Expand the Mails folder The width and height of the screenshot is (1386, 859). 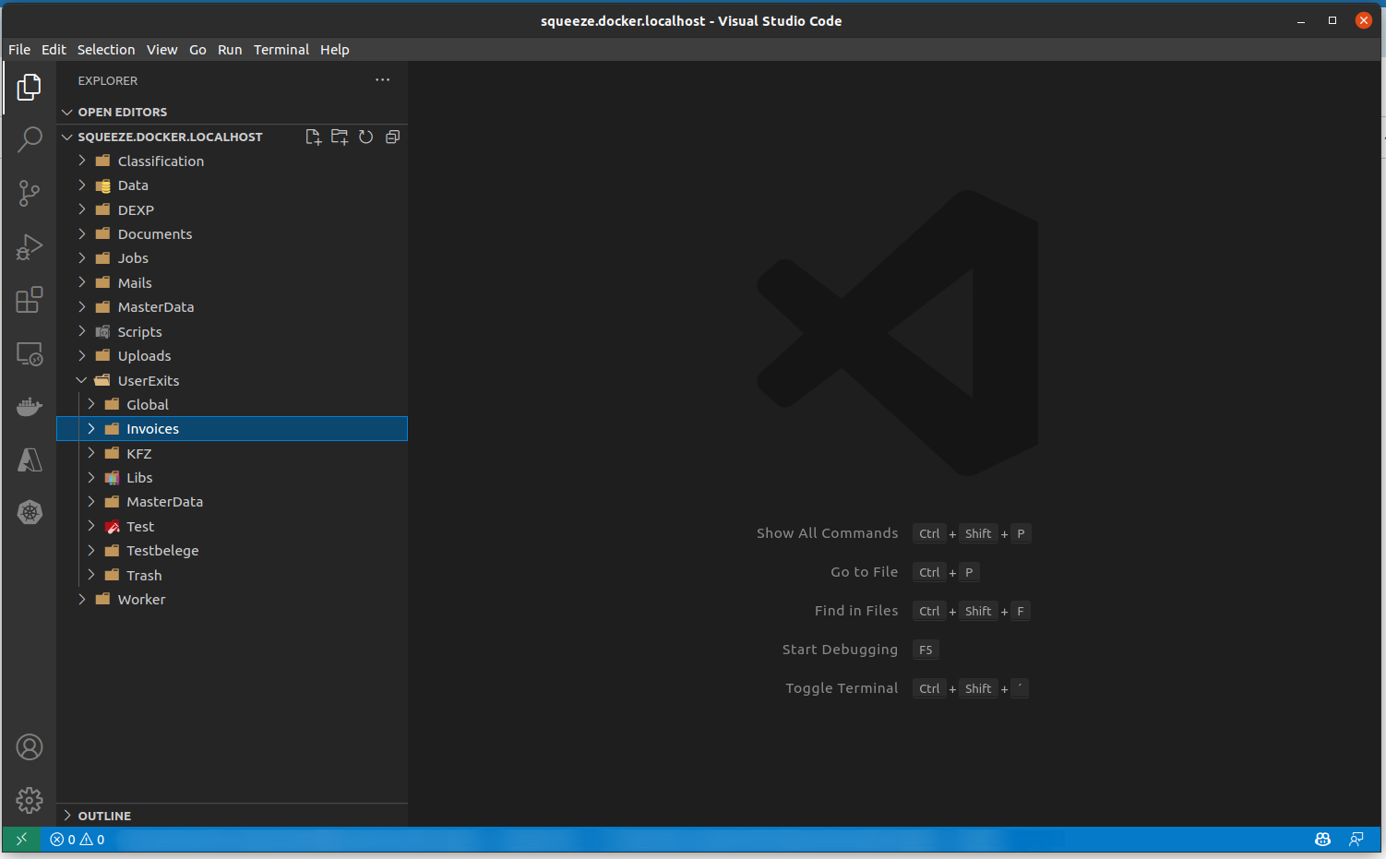[x=233, y=282]
